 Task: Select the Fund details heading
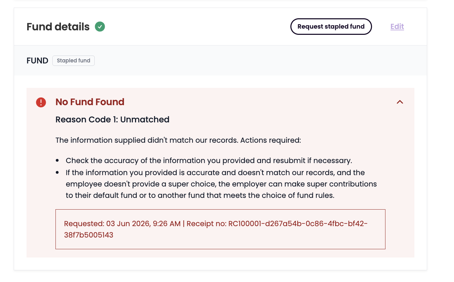click(58, 27)
